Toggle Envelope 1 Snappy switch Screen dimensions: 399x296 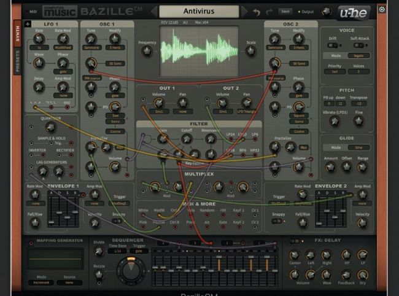point(117,221)
